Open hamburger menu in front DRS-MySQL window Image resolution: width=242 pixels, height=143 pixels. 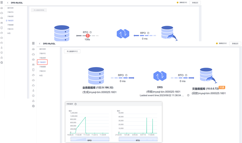33,43
